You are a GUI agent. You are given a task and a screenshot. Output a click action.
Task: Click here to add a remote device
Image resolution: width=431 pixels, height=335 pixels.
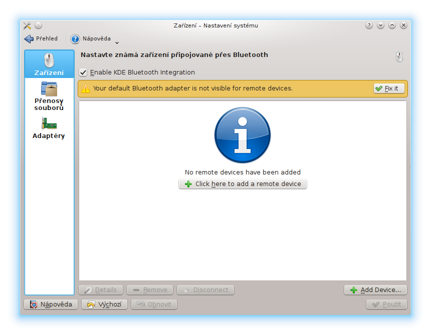(x=243, y=184)
